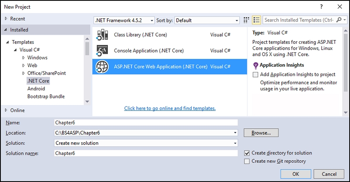Select the Android tree item
The height and width of the screenshot is (182, 350).
pos(36,89)
